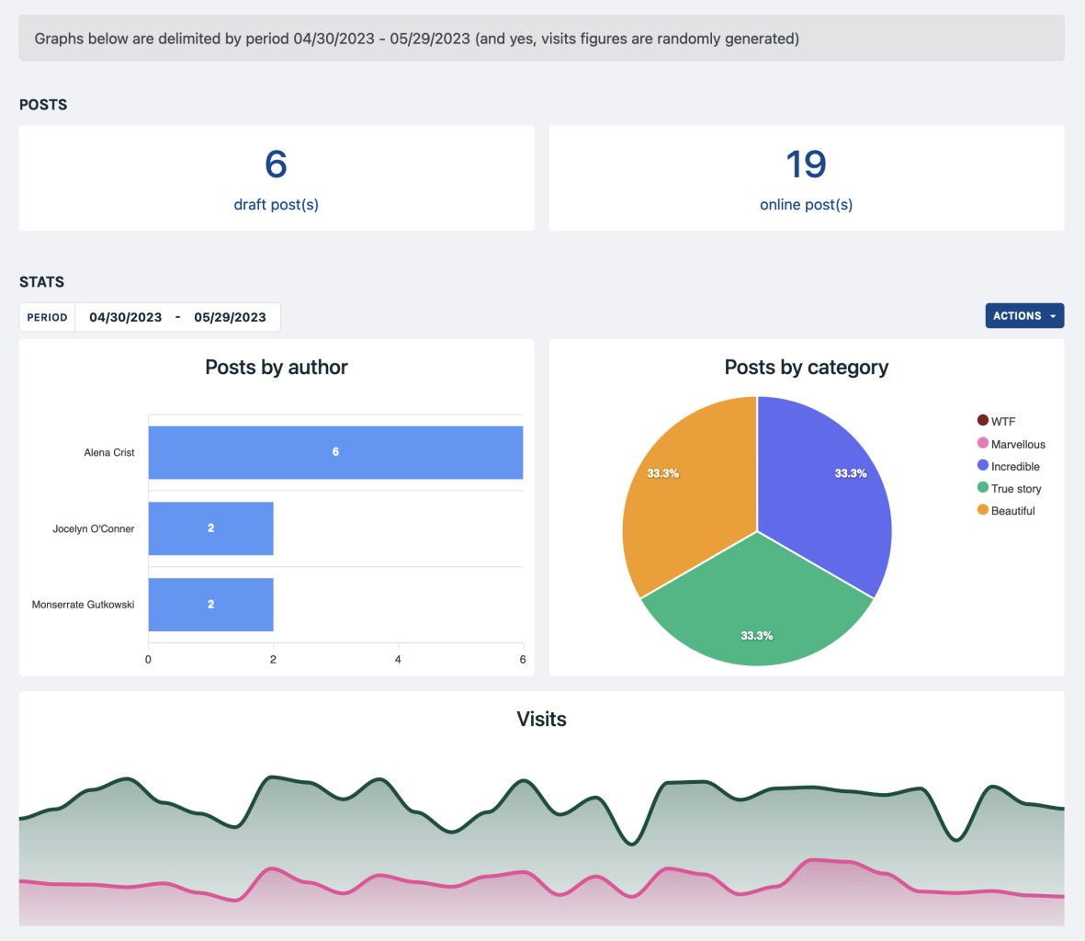Click the Posts by category chart title
This screenshot has width=1085, height=941.
pos(806,368)
